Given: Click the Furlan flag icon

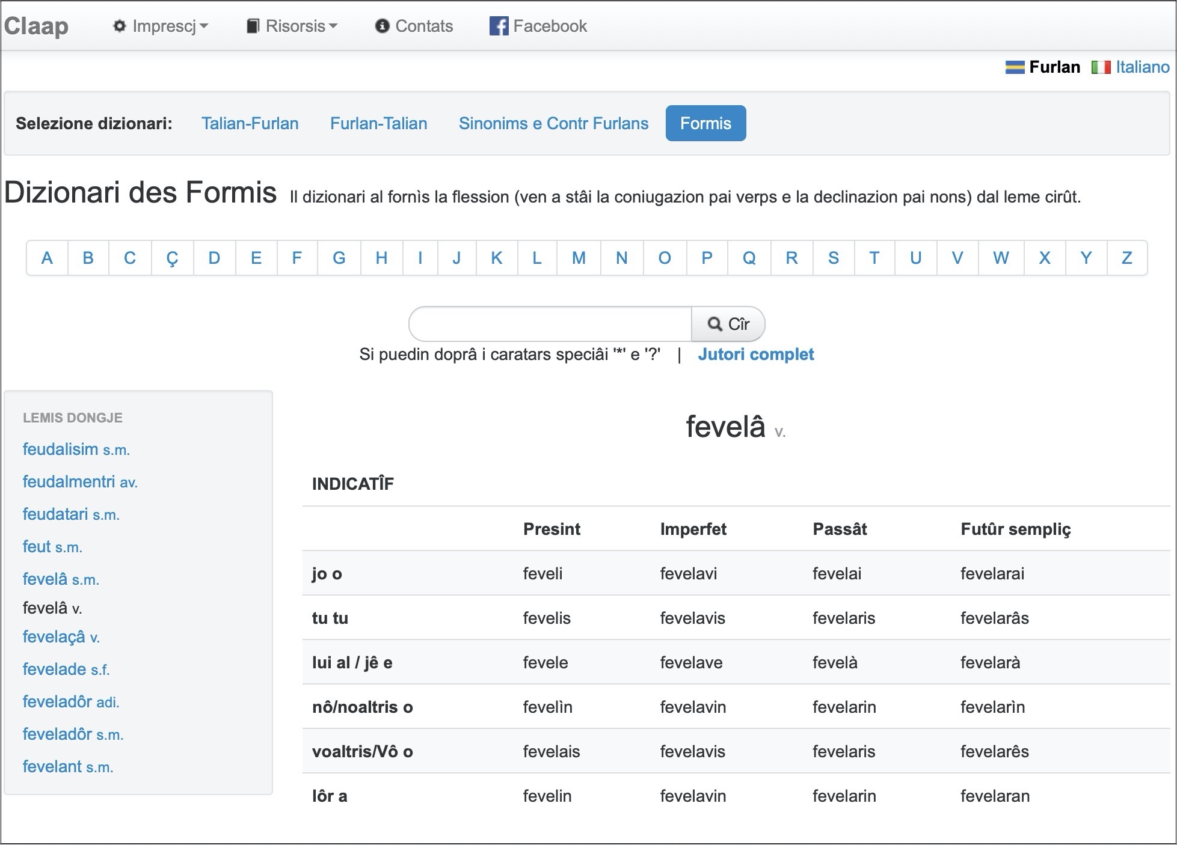Looking at the screenshot, I should click(1015, 67).
